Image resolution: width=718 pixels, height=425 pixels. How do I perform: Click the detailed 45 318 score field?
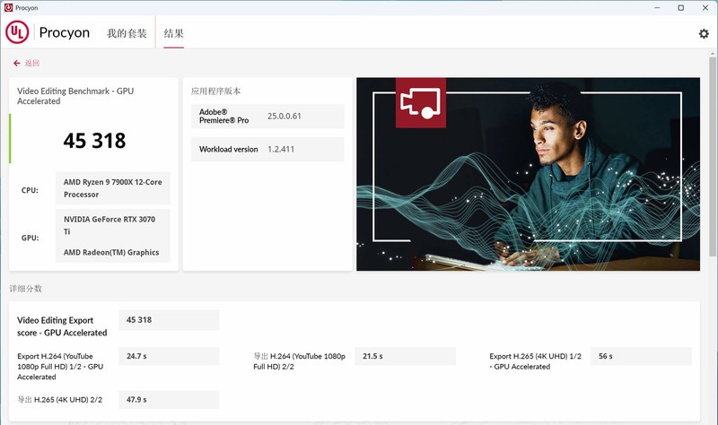(x=169, y=320)
